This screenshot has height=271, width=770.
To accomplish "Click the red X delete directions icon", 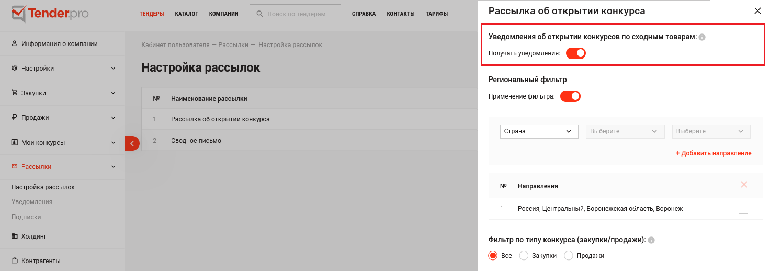I will 744,185.
